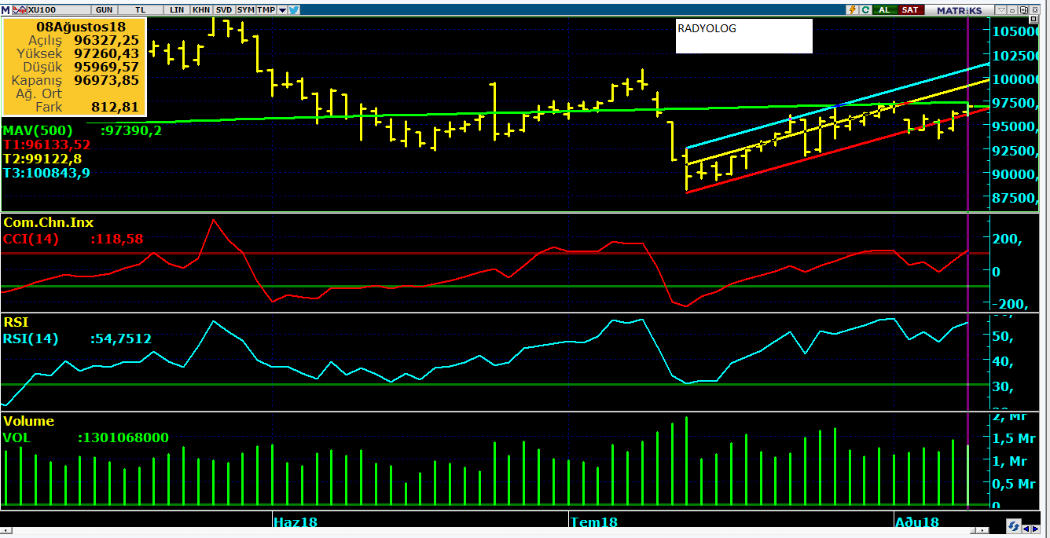Click the TL currency button

click(141, 10)
